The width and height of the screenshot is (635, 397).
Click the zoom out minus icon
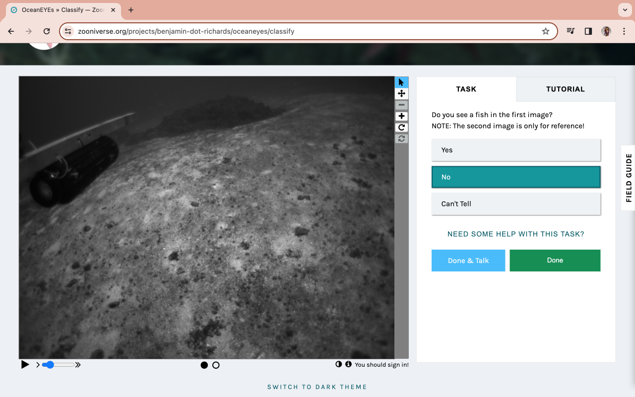click(401, 105)
